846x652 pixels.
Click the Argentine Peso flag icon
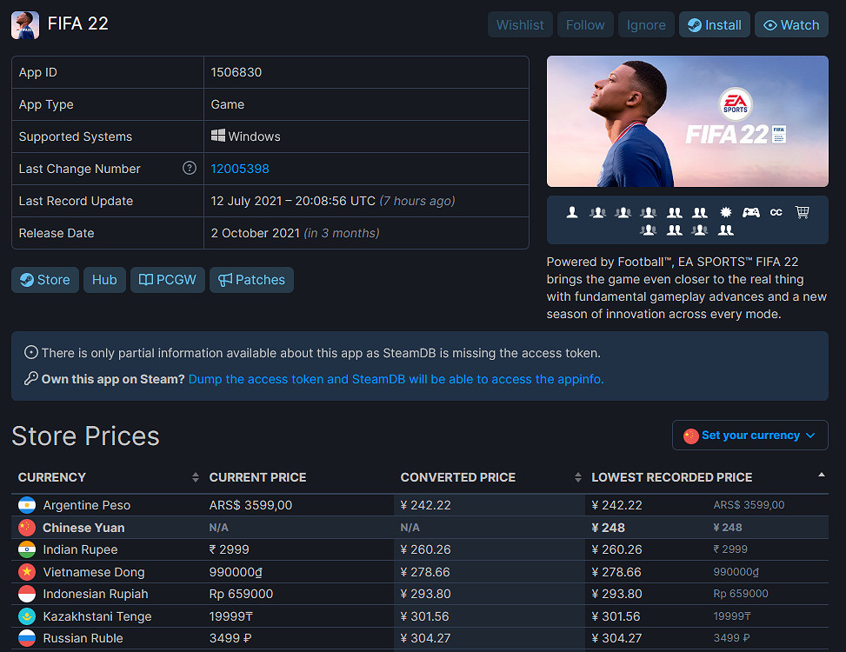click(x=27, y=505)
